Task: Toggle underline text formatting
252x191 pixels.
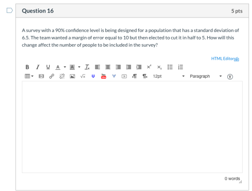Action: point(48,67)
